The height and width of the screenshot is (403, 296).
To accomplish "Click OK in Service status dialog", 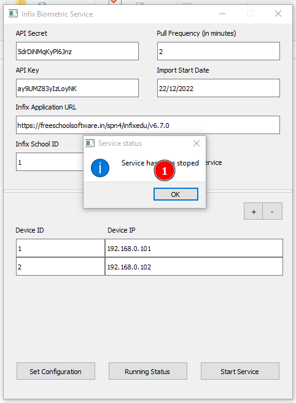I will click(176, 194).
